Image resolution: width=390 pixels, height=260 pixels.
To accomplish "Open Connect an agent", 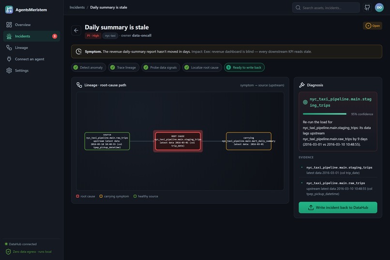I will pos(31,59).
